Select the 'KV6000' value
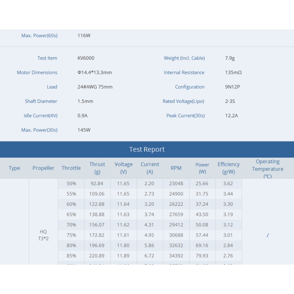The height and width of the screenshot is (294, 294). tap(86, 58)
